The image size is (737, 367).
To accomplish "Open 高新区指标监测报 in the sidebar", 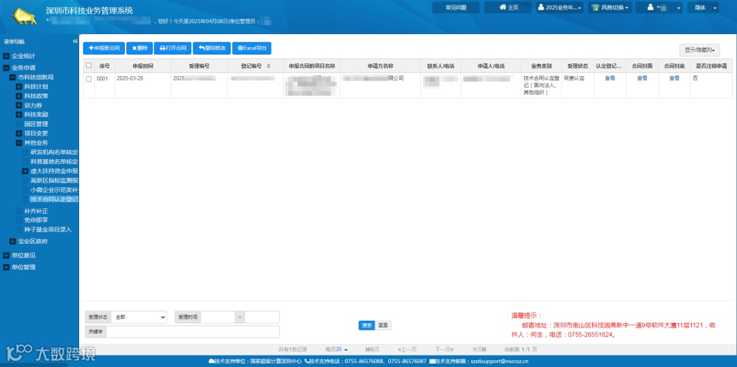I will tap(54, 180).
